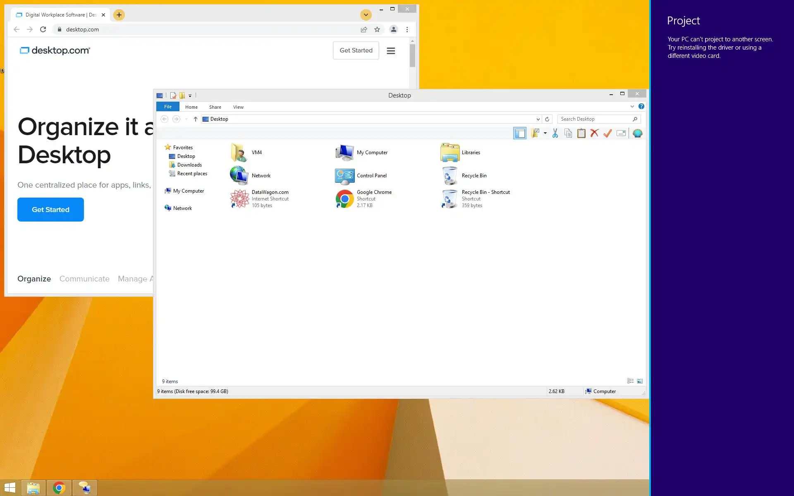Viewport: 794px width, 496px height.
Task: Toggle the navigation pane button
Action: pyautogui.click(x=520, y=133)
